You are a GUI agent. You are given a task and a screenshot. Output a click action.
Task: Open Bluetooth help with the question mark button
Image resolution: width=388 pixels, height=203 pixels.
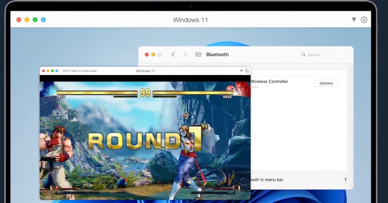coord(345,180)
